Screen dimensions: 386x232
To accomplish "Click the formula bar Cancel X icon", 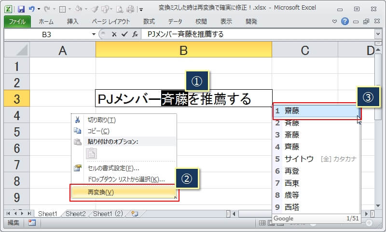I will tap(114, 34).
